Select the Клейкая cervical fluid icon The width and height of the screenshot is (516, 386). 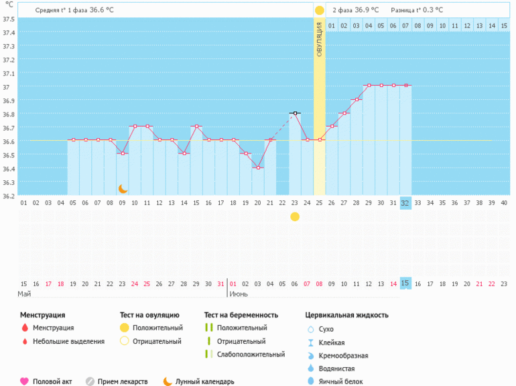pyautogui.click(x=310, y=342)
